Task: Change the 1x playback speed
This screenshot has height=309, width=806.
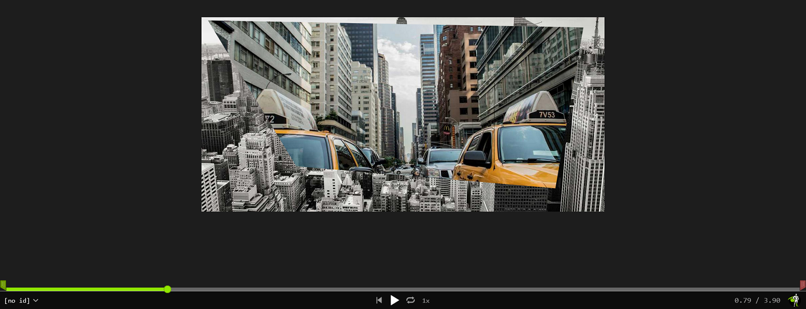Action: (x=426, y=300)
